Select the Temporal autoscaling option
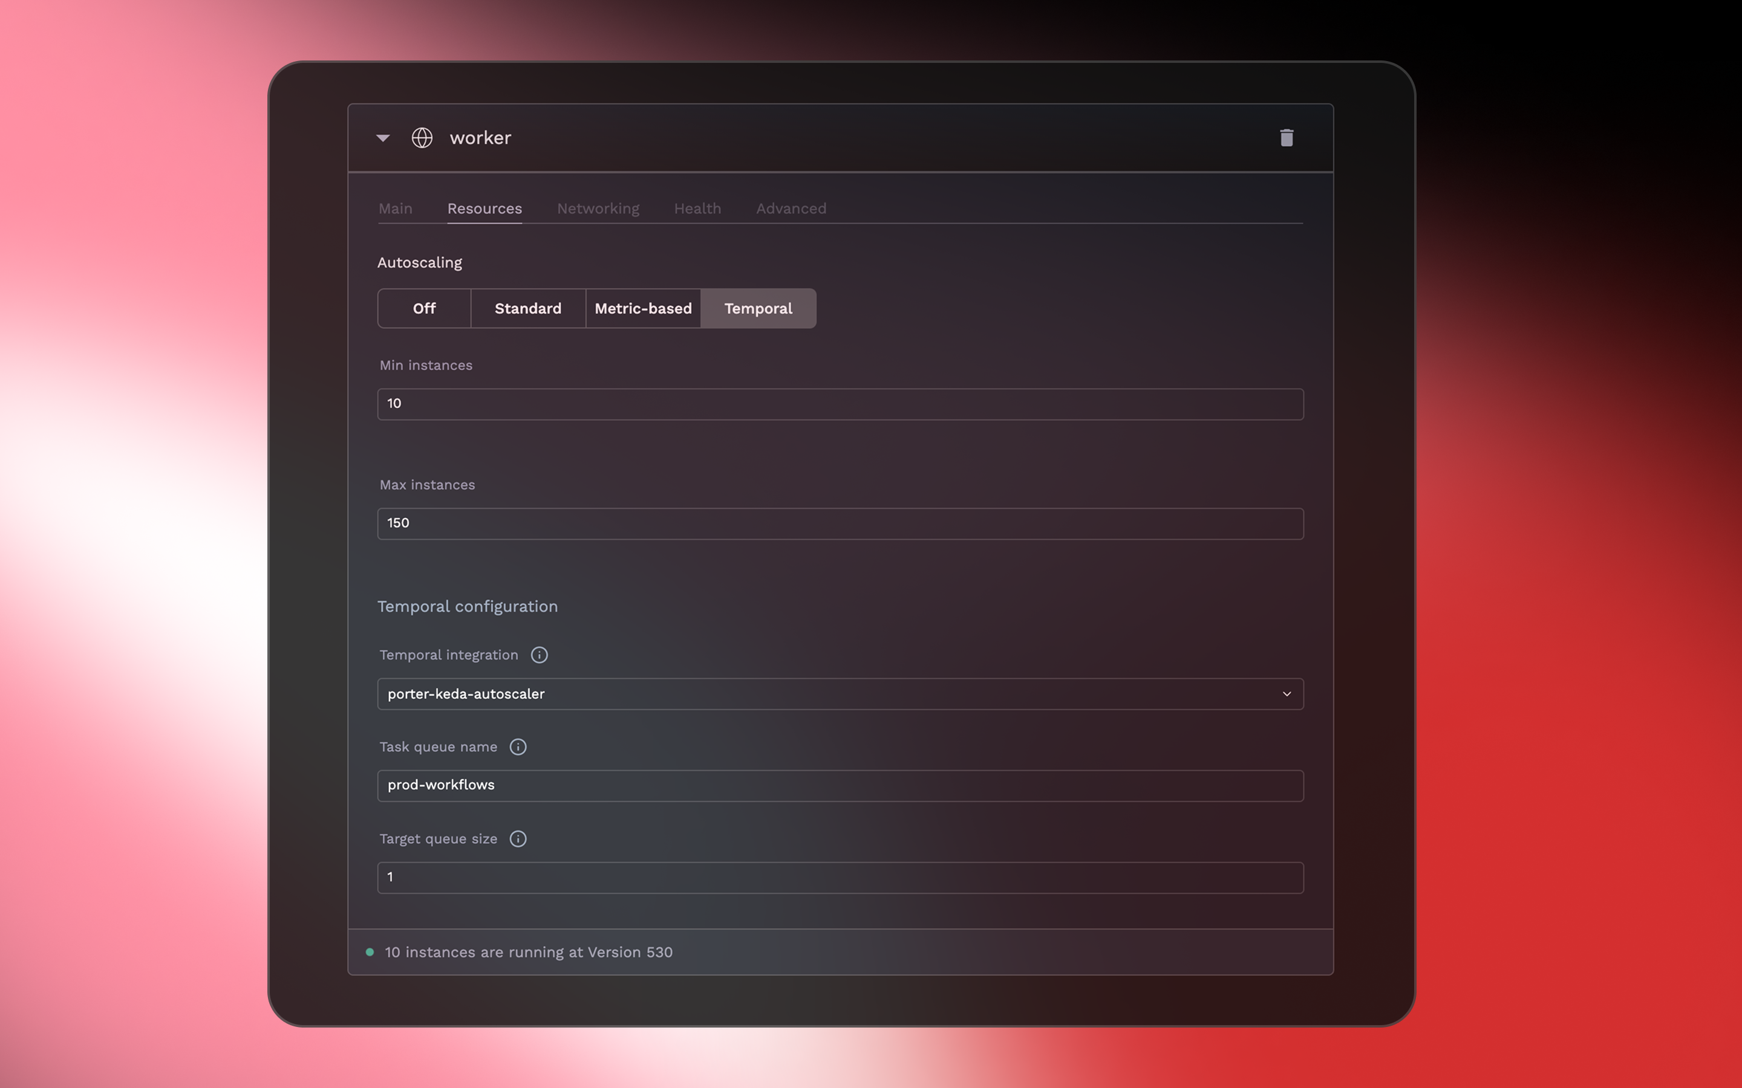 point(758,309)
